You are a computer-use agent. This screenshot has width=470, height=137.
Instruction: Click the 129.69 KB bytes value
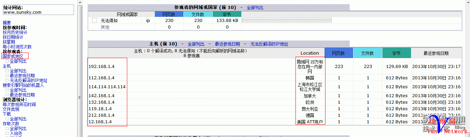tap(397, 66)
